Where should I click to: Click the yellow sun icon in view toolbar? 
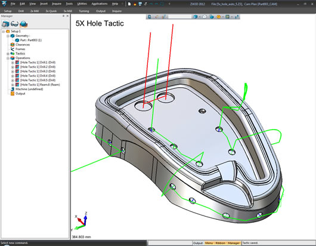(218, 17)
